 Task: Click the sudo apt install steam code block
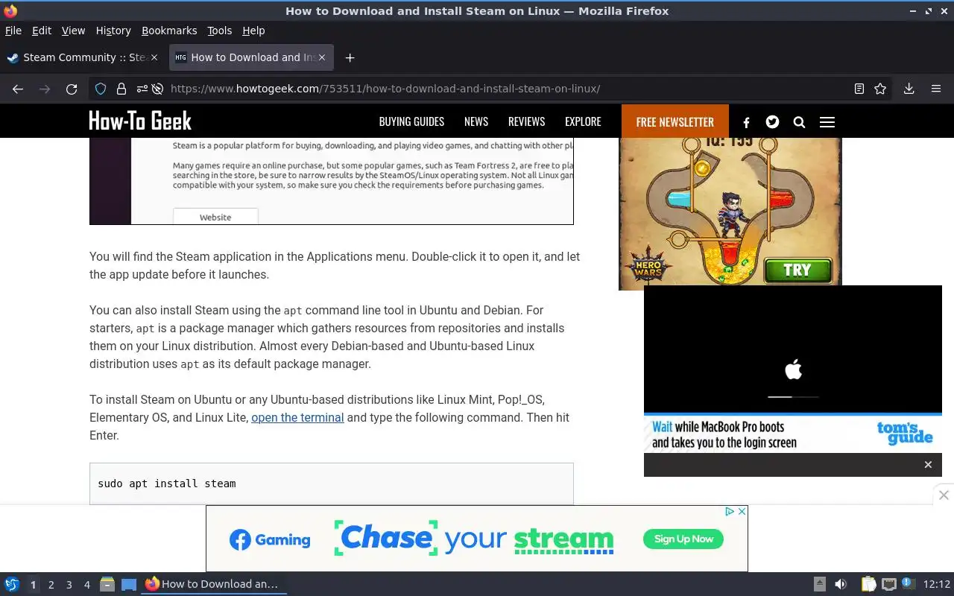(x=332, y=484)
